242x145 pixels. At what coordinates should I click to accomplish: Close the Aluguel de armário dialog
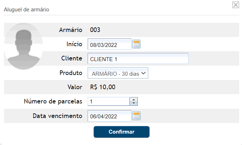[236, 5]
